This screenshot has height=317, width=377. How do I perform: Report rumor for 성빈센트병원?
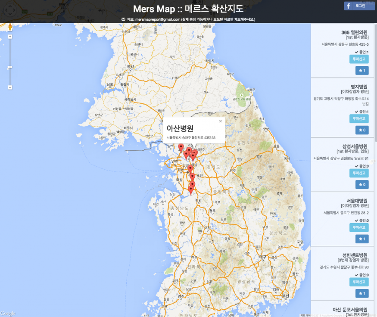359,282
